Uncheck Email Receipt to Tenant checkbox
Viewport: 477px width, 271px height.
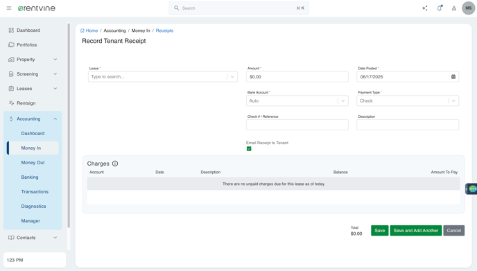(249, 149)
